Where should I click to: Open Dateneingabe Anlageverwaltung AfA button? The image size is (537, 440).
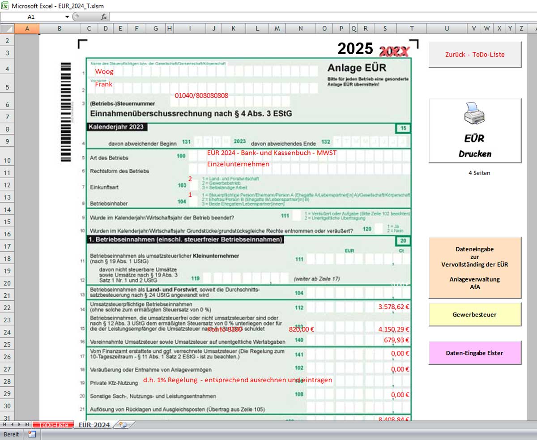point(475,268)
